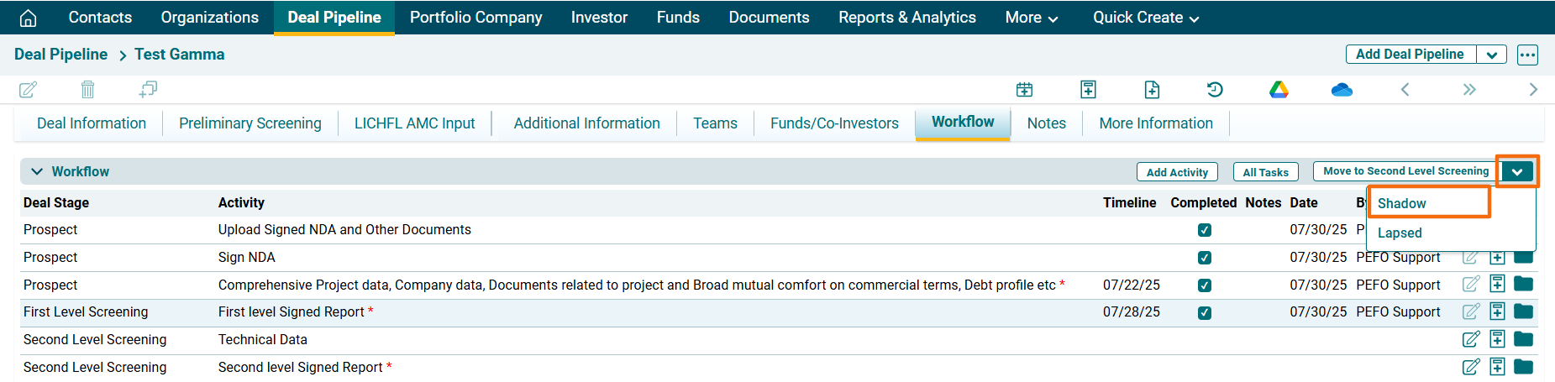The image size is (1555, 382).
Task: Open the OneDrive cloud icon
Action: coord(1342,89)
